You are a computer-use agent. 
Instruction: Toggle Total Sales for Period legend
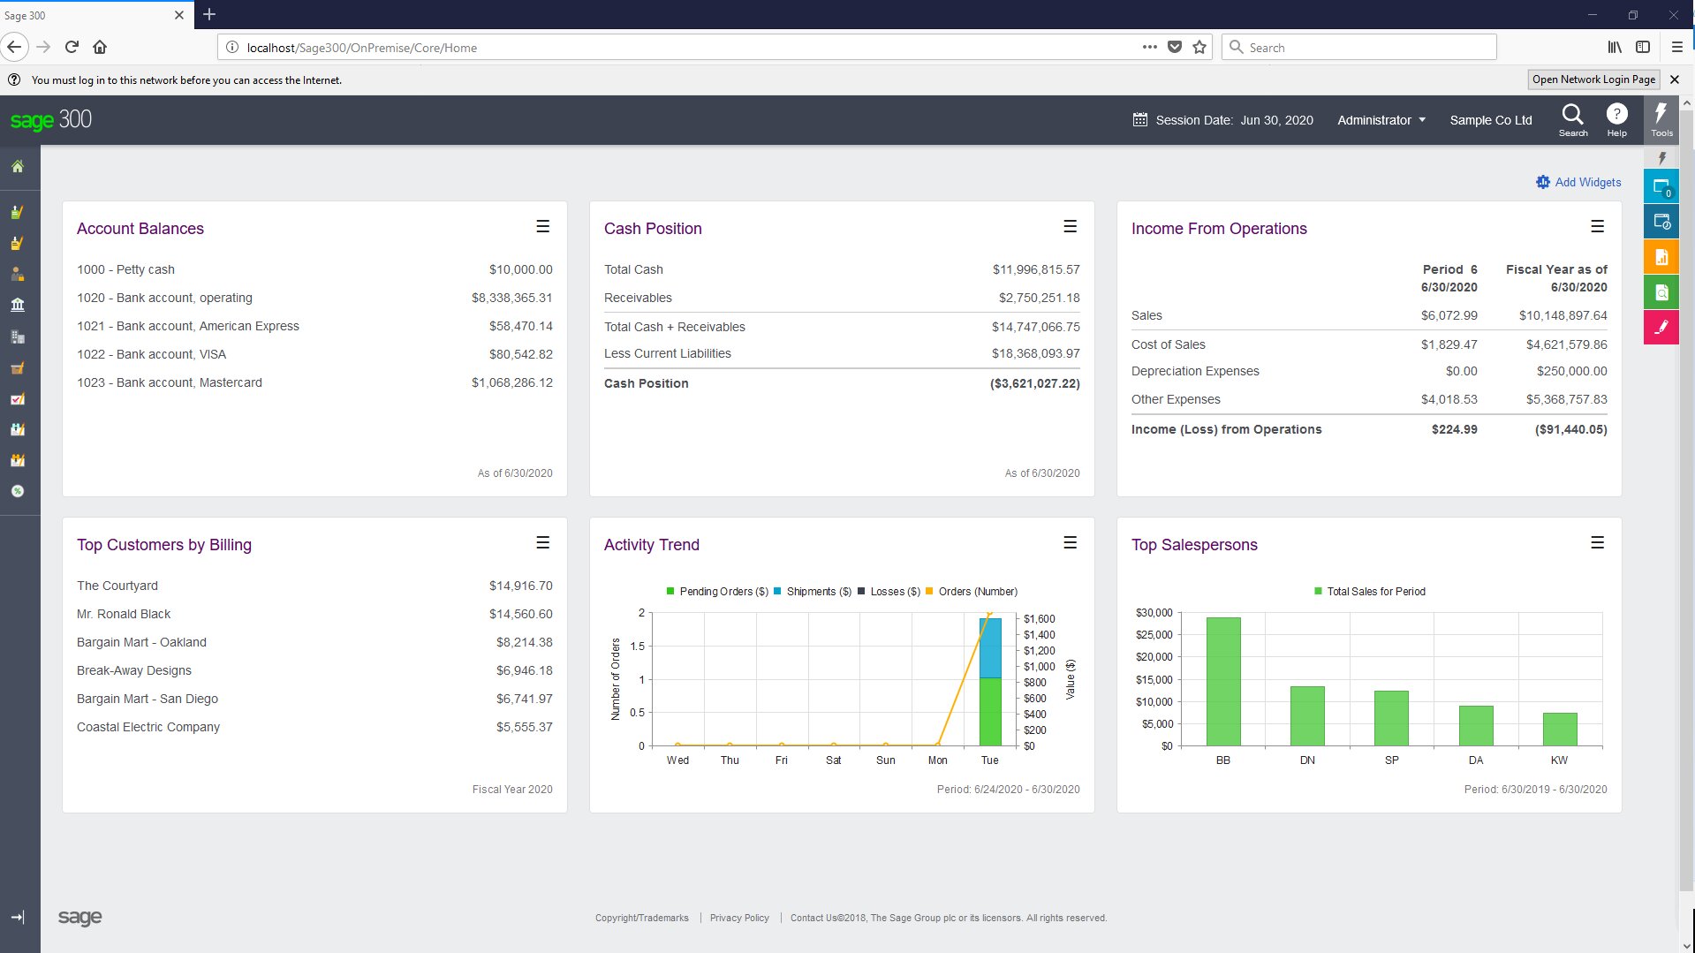1370,591
